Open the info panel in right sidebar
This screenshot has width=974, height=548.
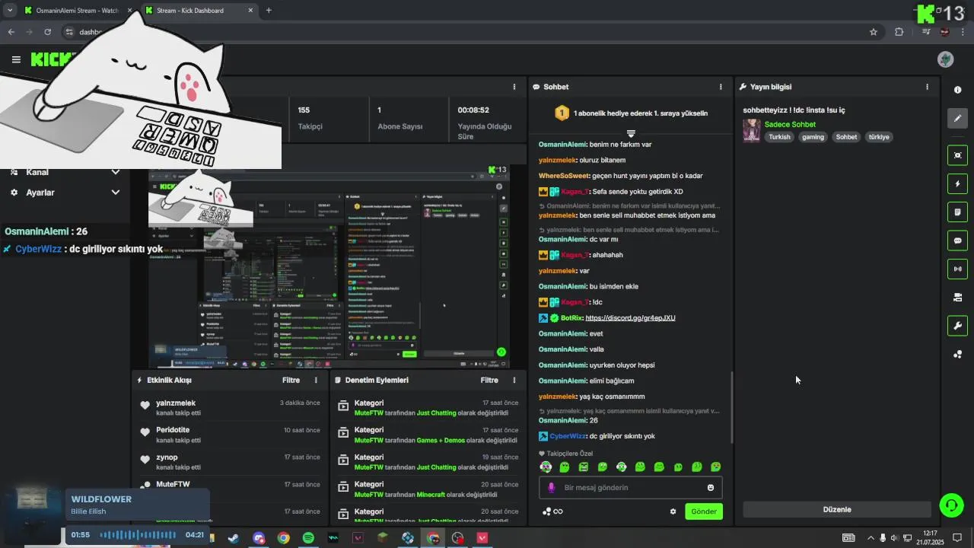tap(957, 90)
